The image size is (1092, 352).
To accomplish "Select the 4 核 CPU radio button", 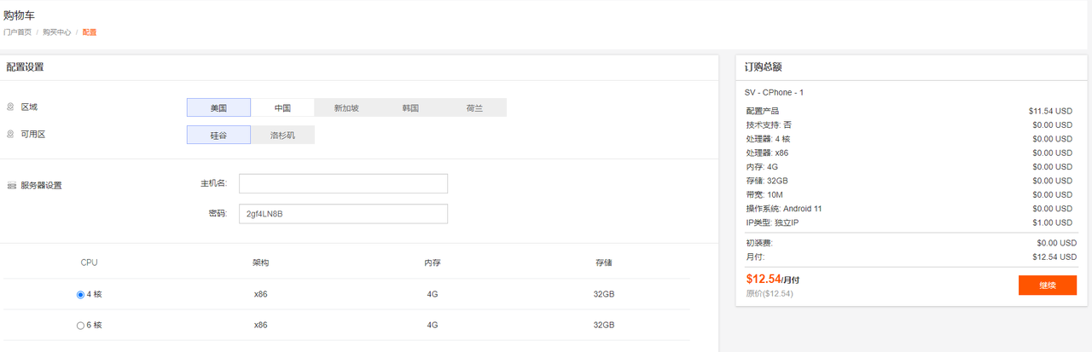I will tap(80, 294).
